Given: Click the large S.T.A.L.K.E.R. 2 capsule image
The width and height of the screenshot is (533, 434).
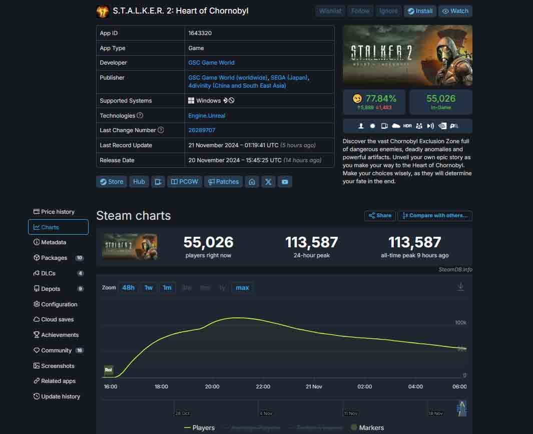Looking at the screenshot, I should pyautogui.click(x=407, y=55).
